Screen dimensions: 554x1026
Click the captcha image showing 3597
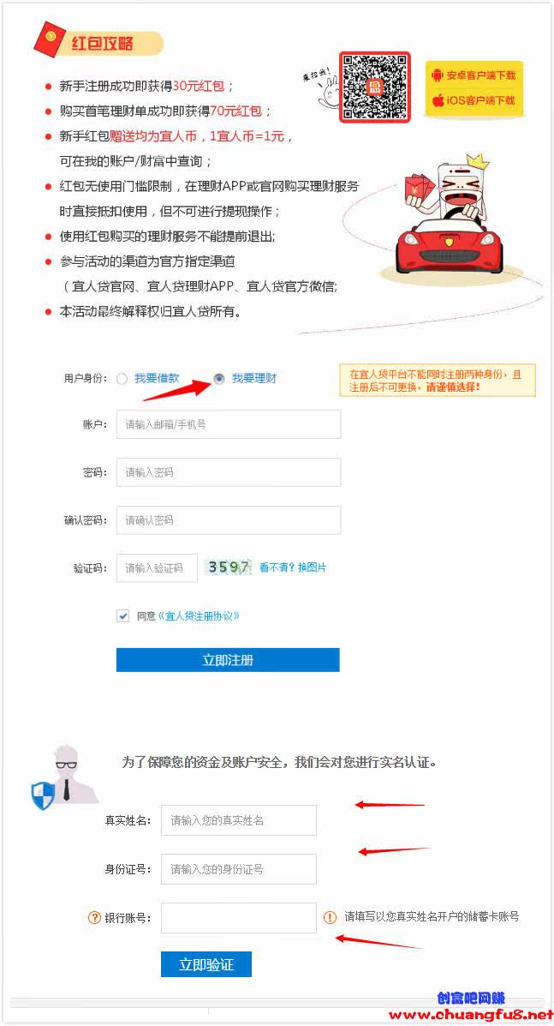(x=228, y=567)
